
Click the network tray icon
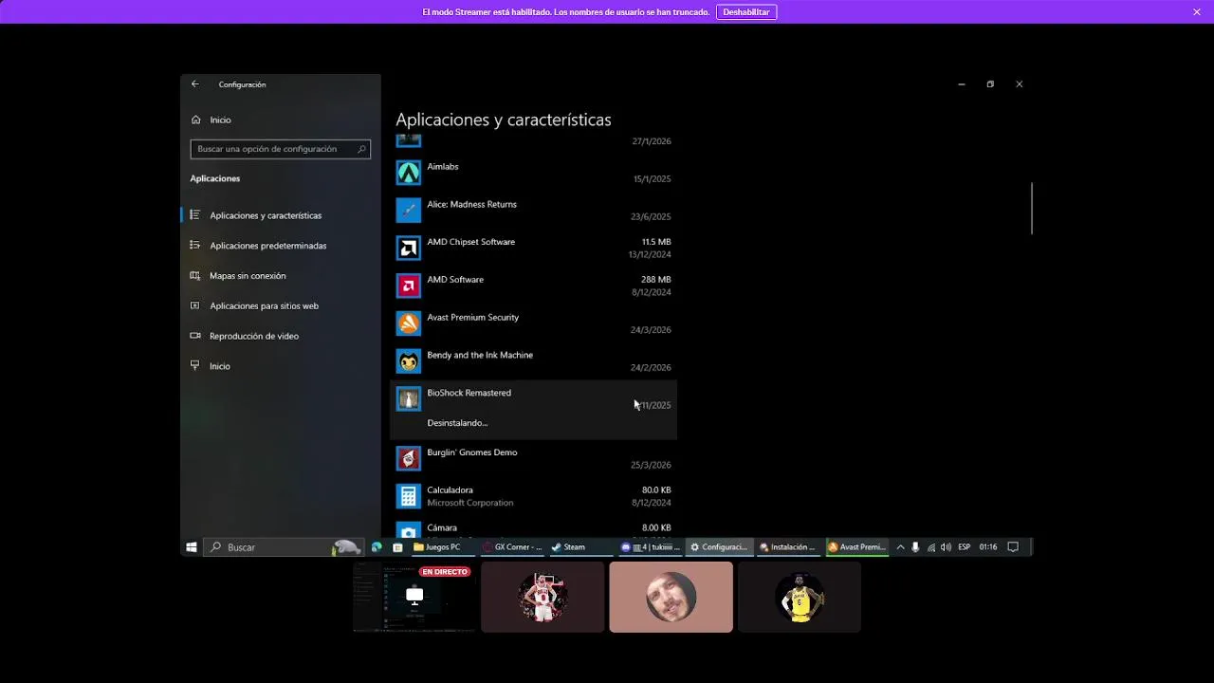click(931, 547)
